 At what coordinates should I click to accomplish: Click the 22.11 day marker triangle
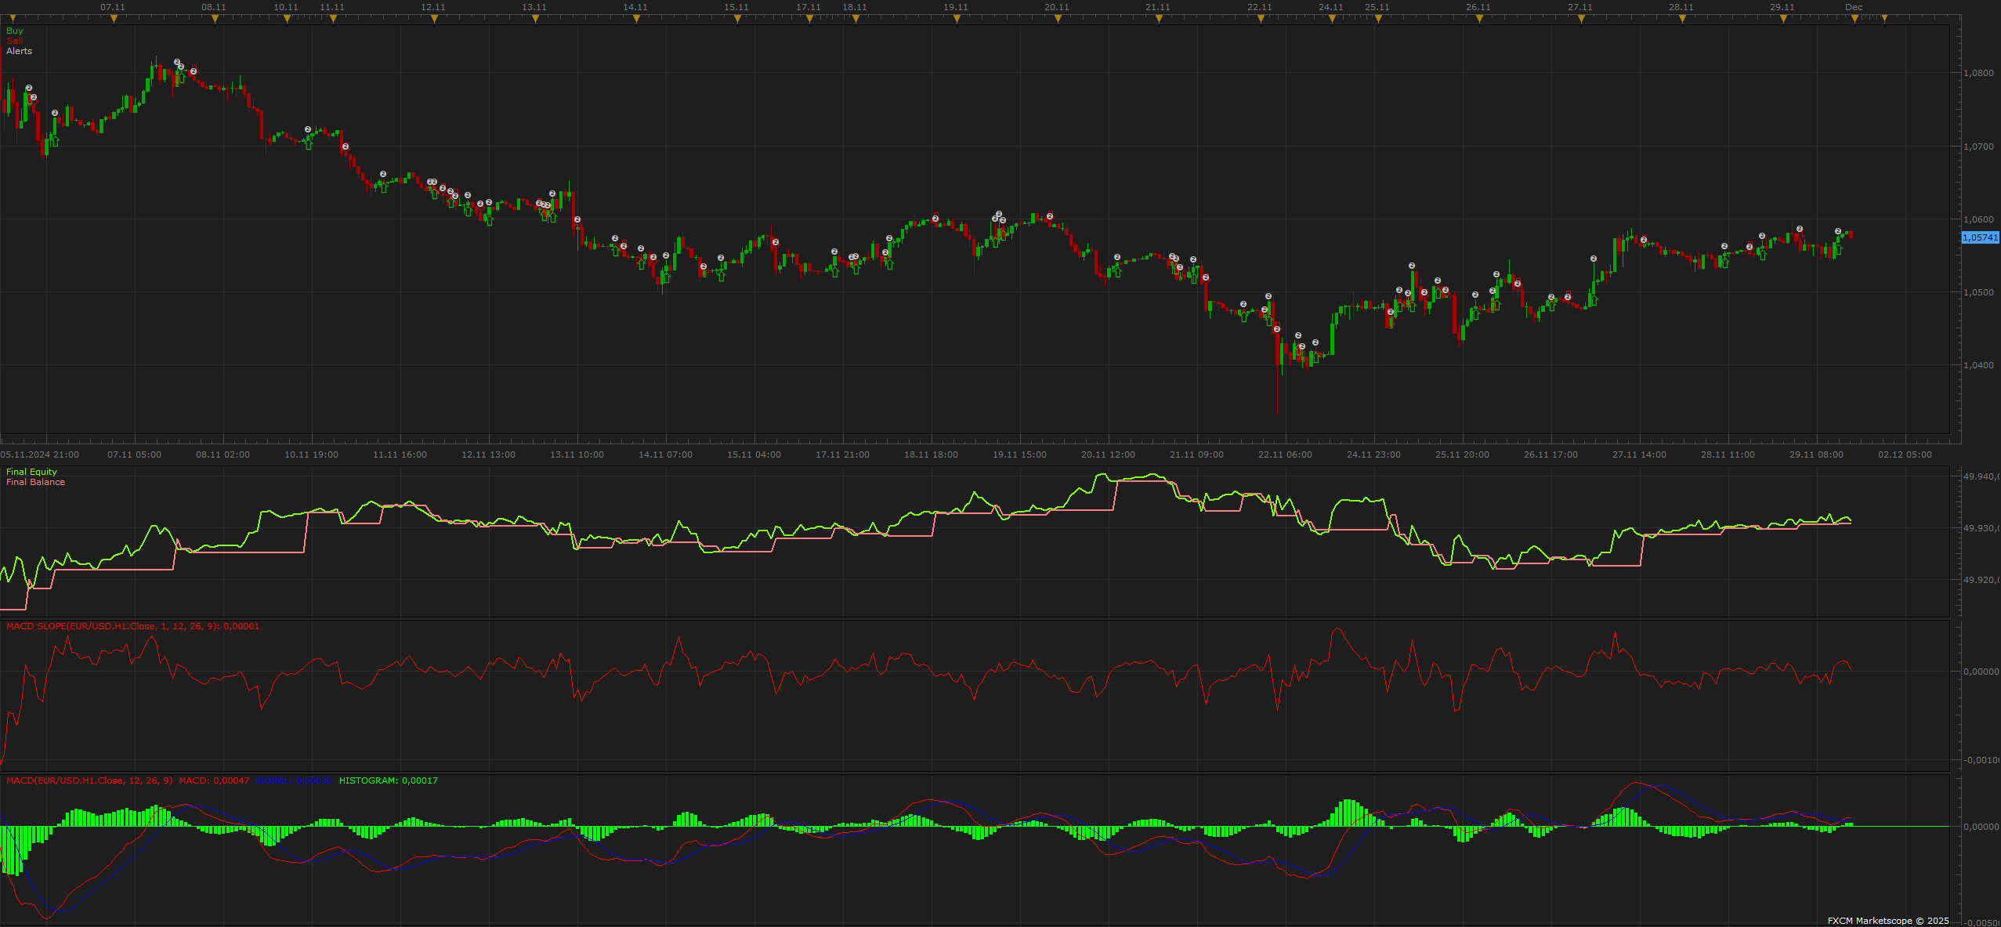[x=1261, y=19]
